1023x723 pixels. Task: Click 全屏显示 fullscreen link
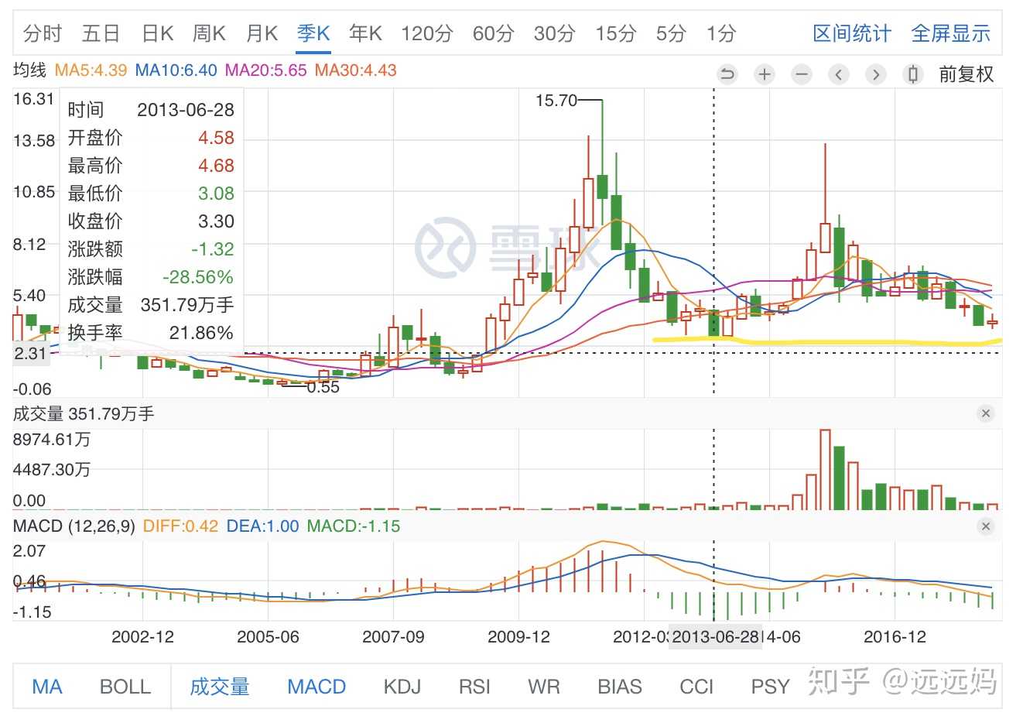(951, 33)
